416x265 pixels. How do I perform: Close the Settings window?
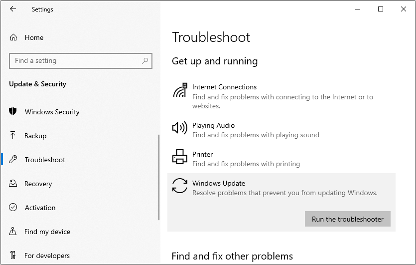(x=403, y=9)
